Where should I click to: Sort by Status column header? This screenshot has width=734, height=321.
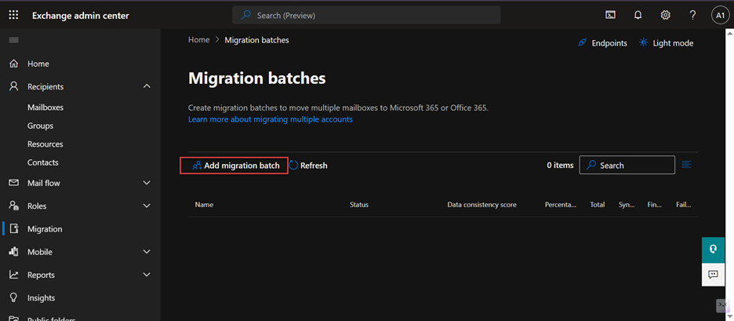(359, 205)
